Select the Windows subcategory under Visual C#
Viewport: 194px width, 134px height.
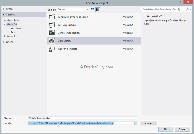[x=16, y=28]
